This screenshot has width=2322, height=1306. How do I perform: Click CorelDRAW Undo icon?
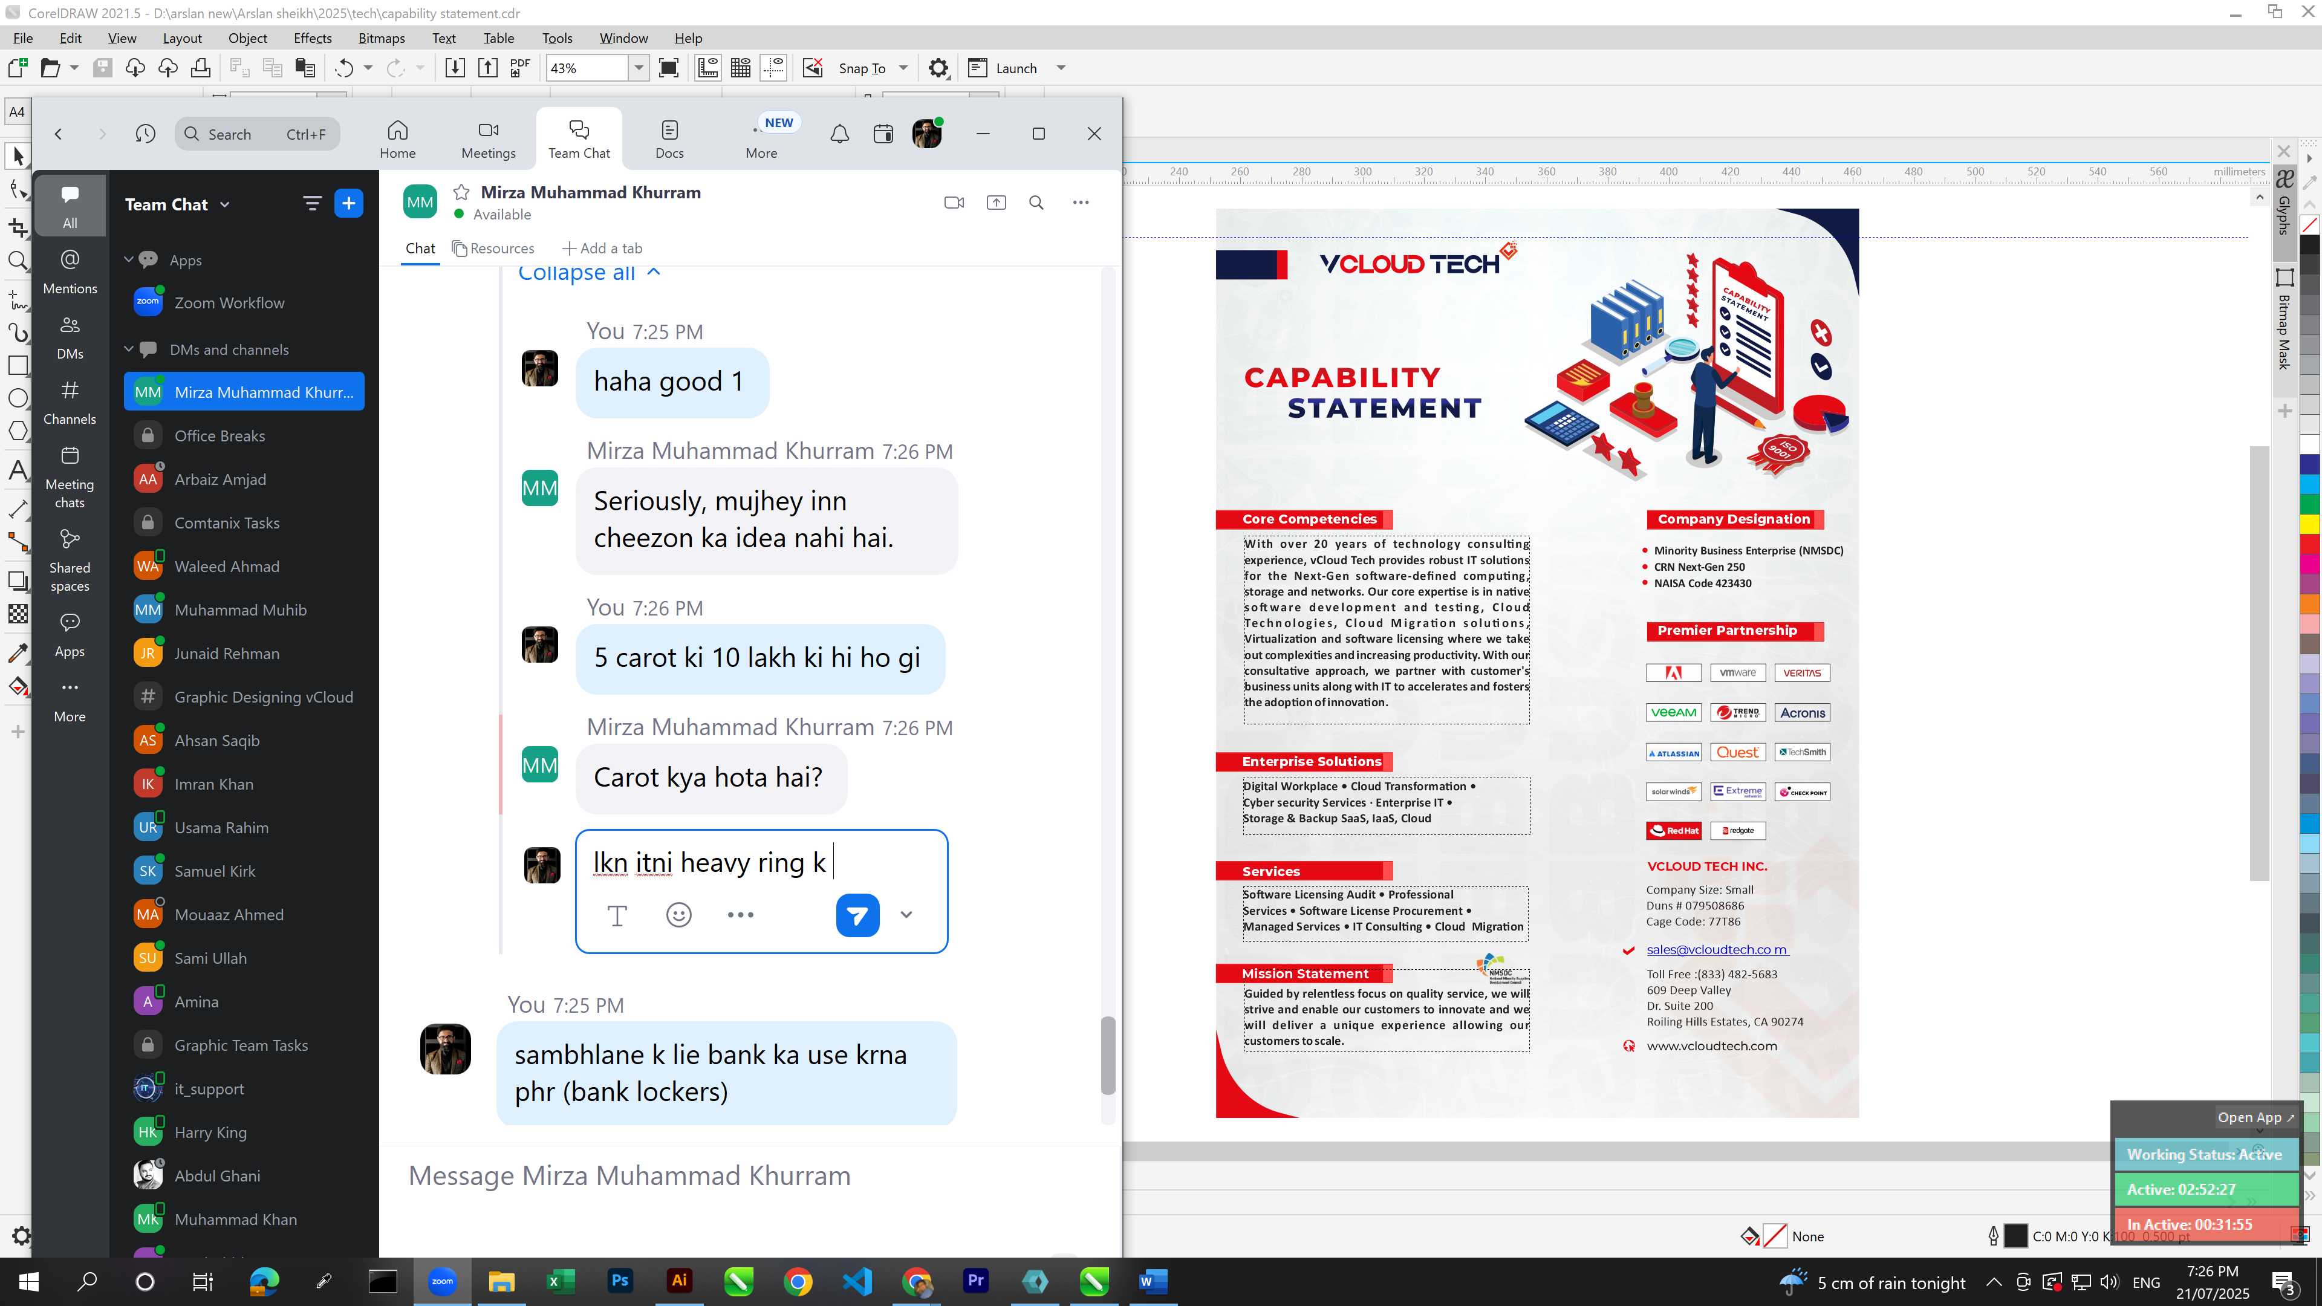pos(343,68)
